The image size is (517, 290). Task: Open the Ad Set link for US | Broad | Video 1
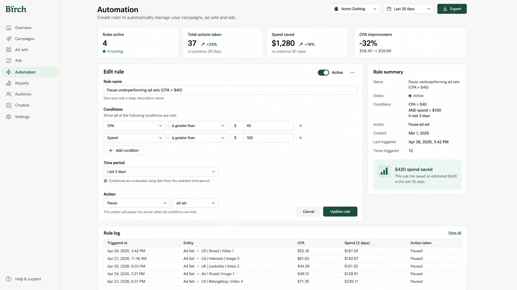(189, 251)
